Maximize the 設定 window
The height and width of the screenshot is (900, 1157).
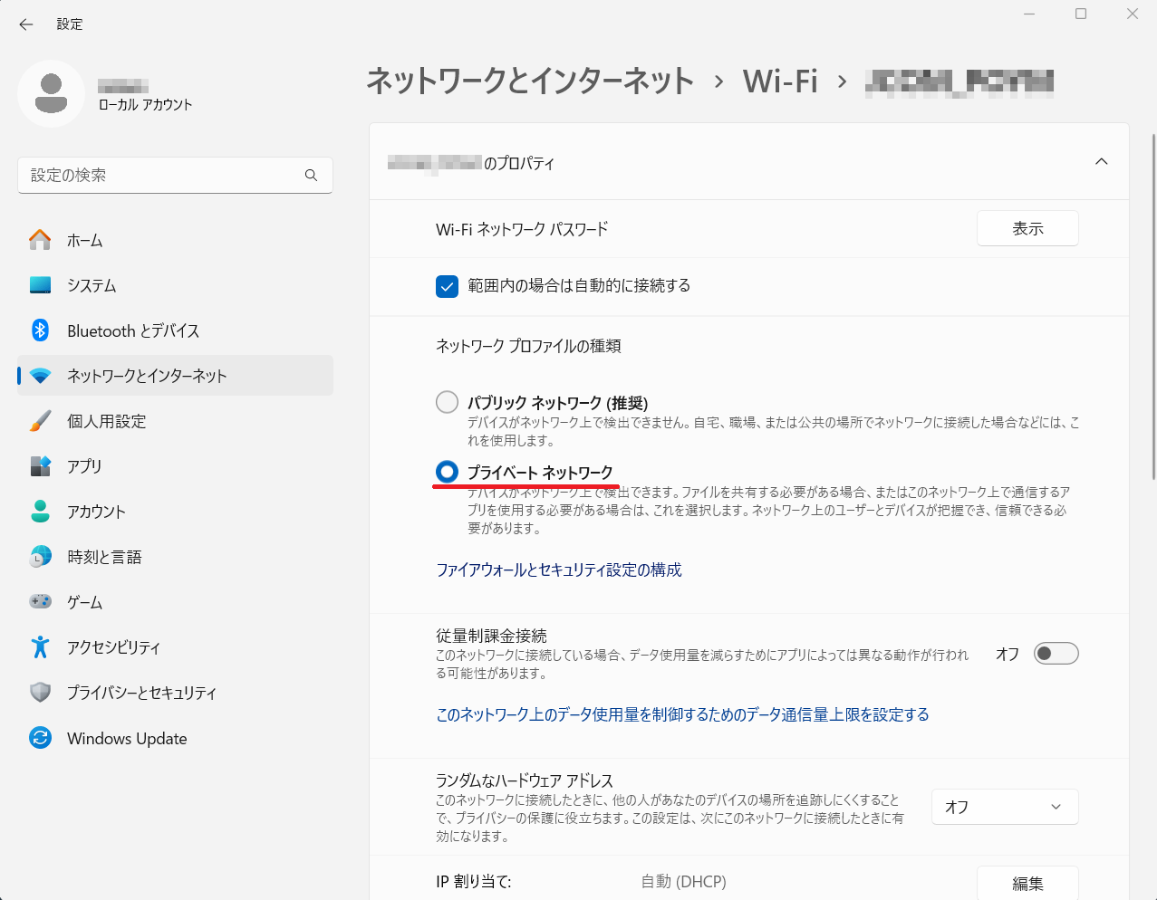(x=1081, y=14)
